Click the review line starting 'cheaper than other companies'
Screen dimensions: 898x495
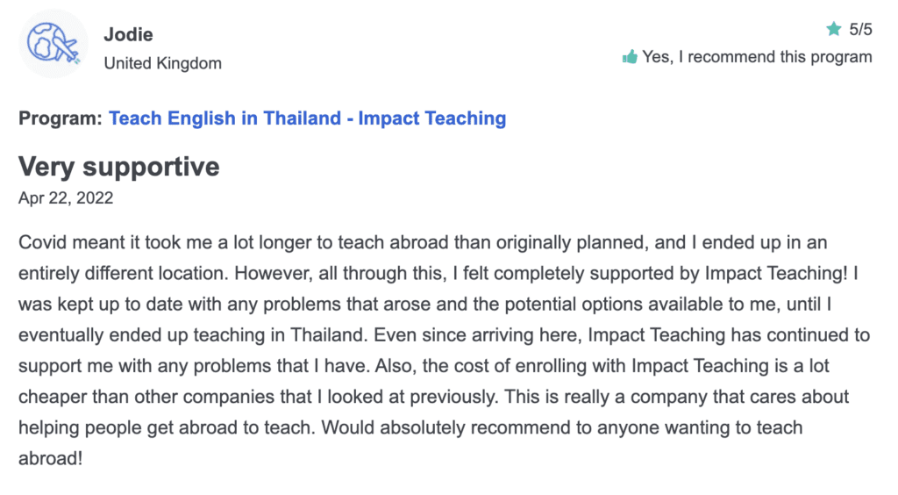tap(433, 397)
